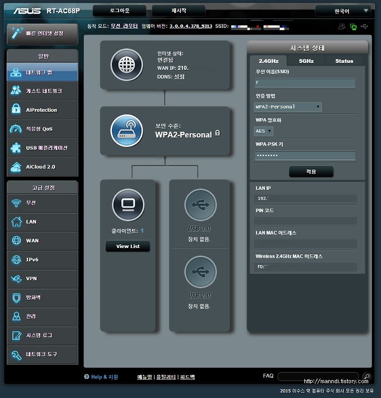Click the guest users status icon at top

click(342, 26)
